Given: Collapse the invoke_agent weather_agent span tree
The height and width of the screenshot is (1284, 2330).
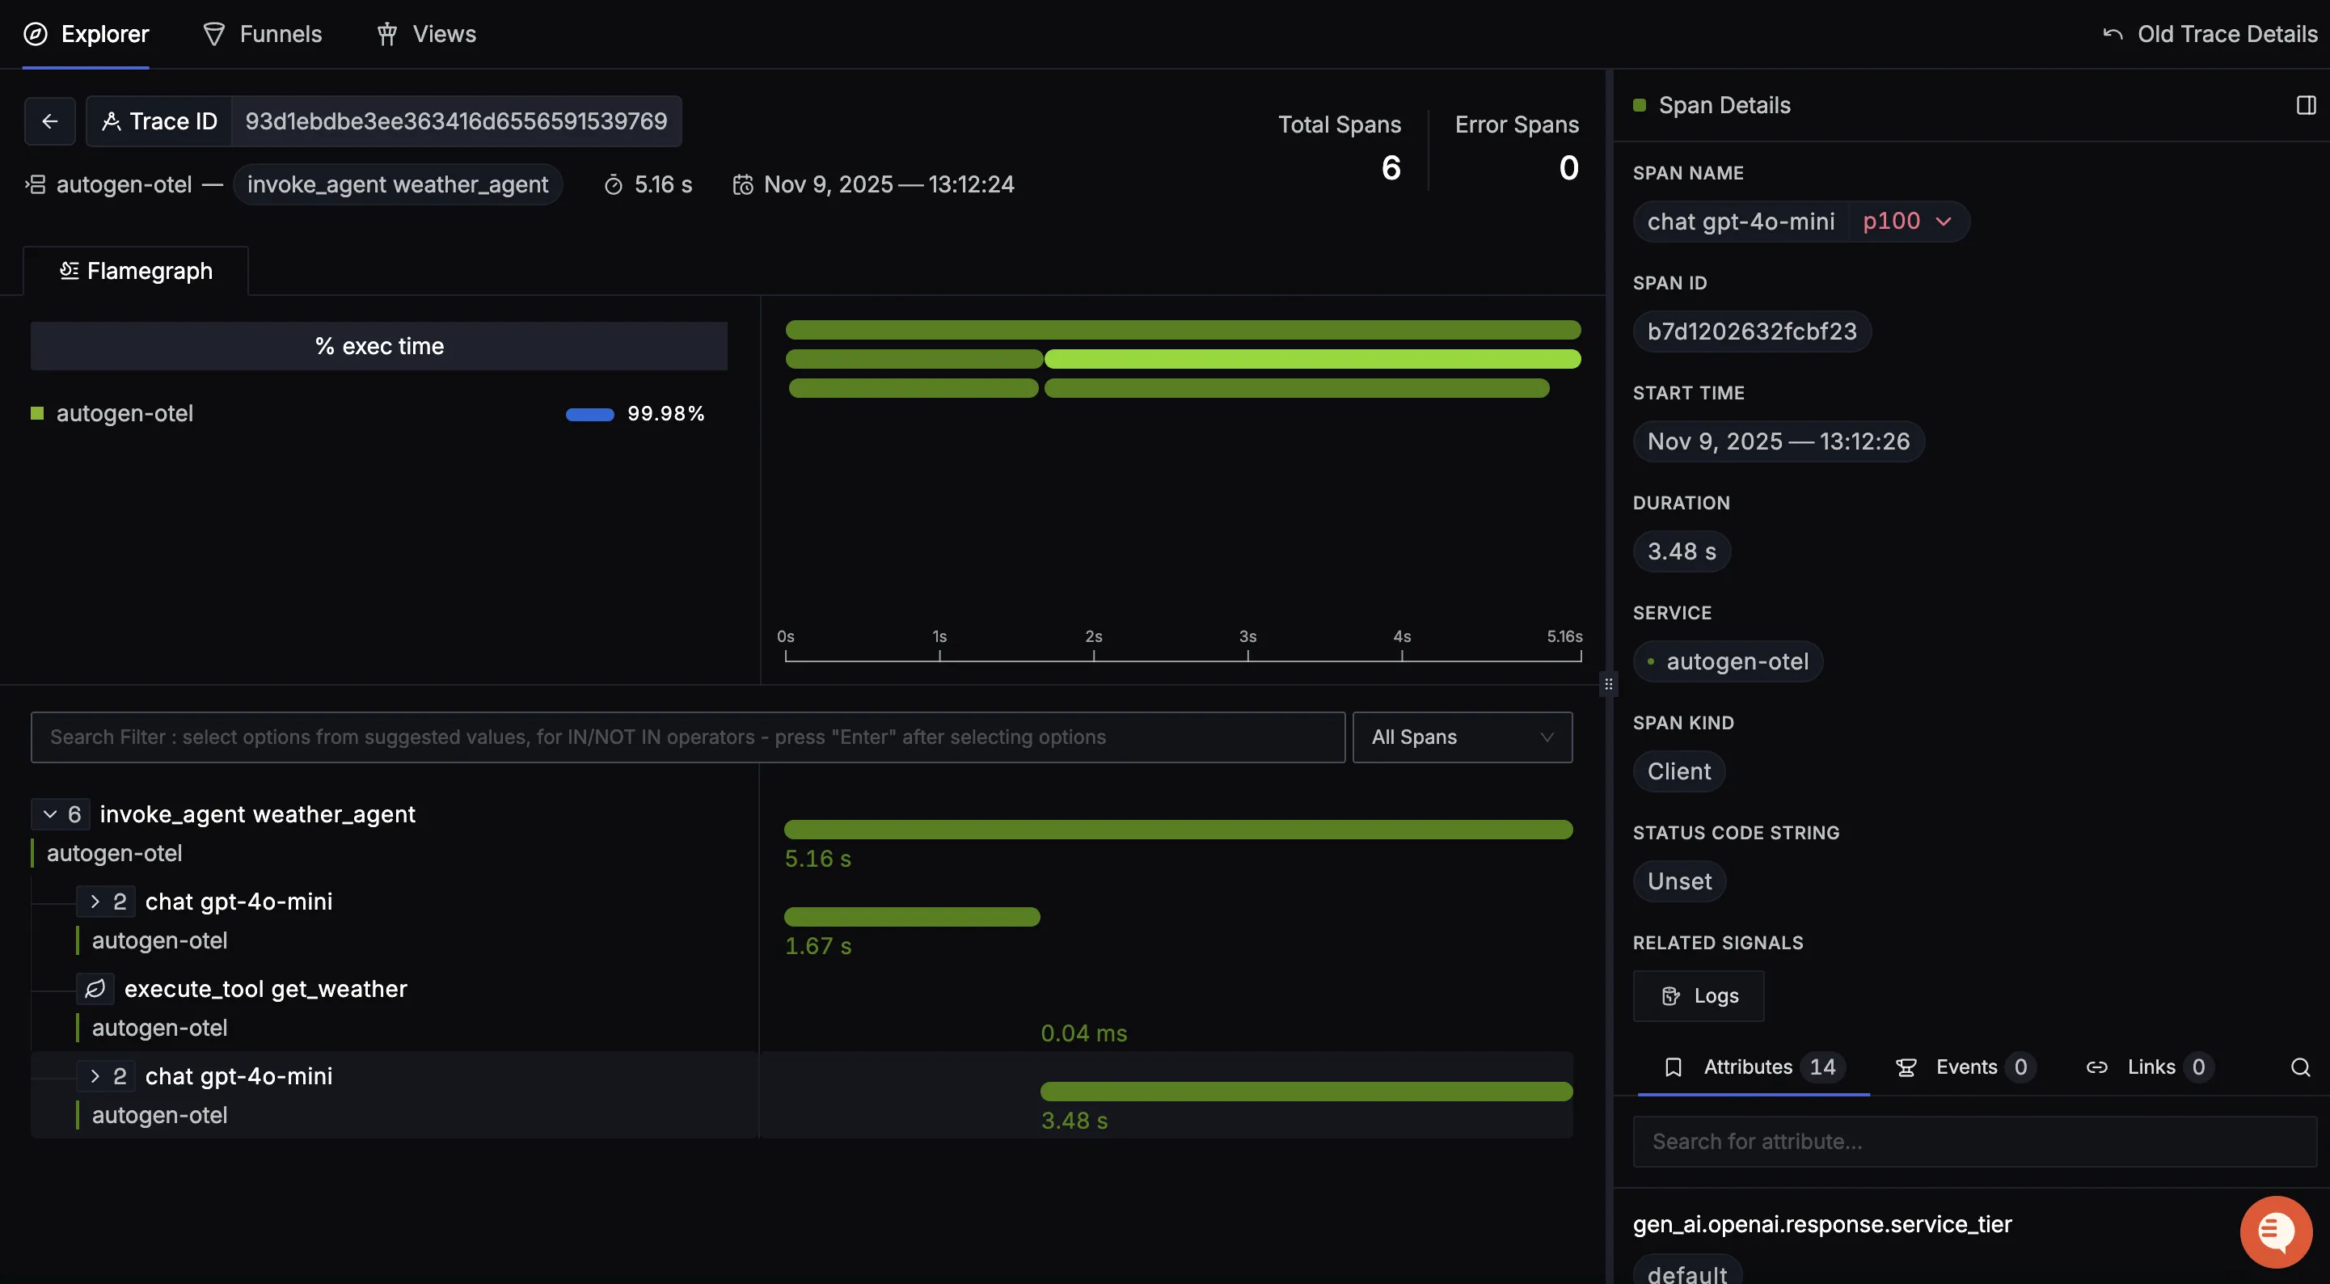Looking at the screenshot, I should 53,813.
